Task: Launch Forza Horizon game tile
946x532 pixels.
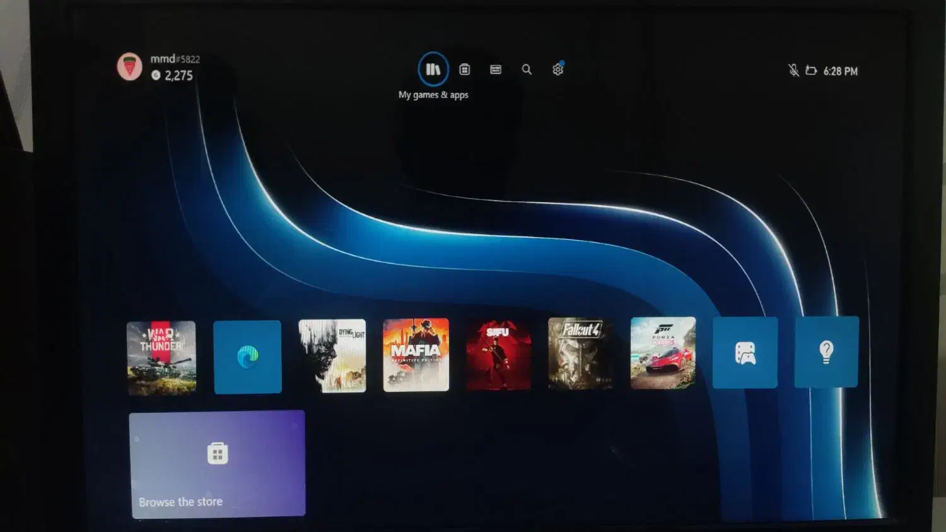Action: [663, 353]
